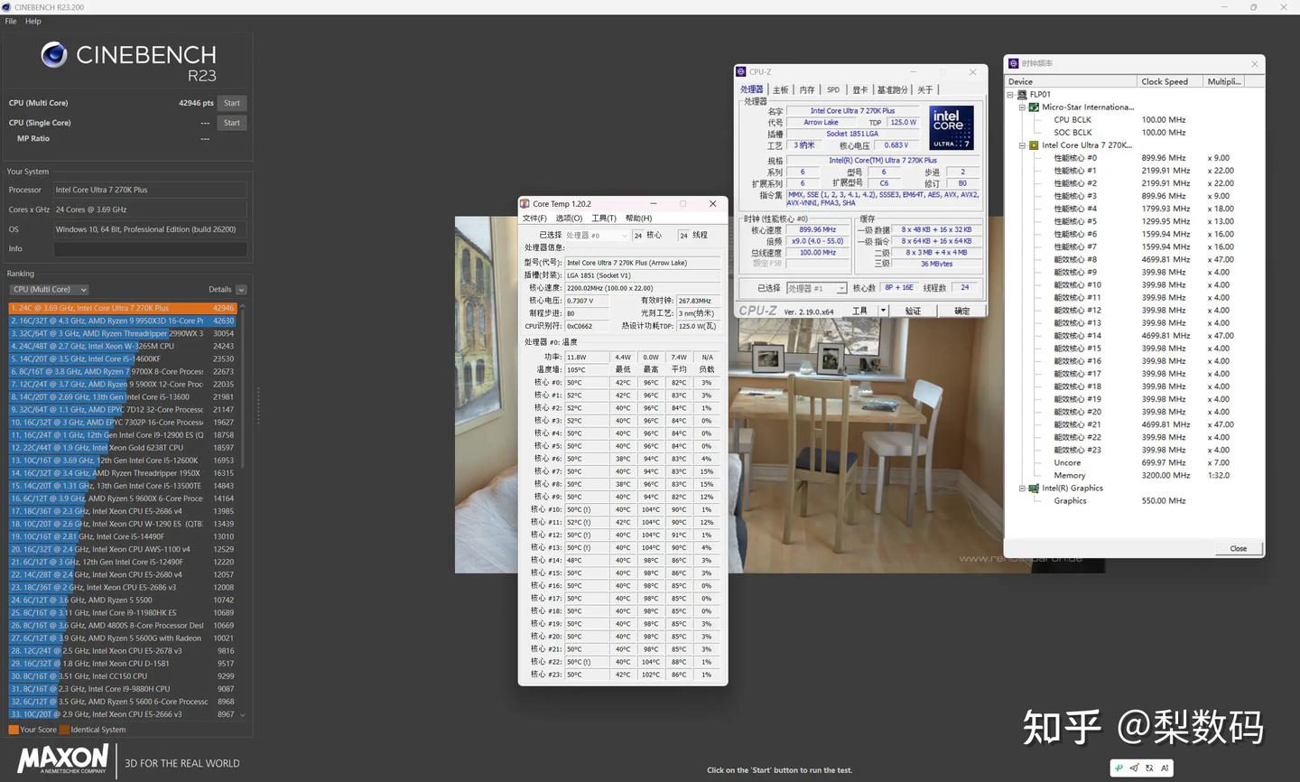The height and width of the screenshot is (782, 1300).
Task: Switch to the 关于 tab in CPU-Z
Action: 925,89
